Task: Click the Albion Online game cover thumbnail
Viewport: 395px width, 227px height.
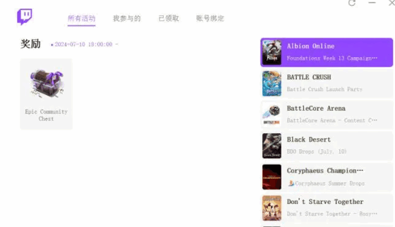Action: pyautogui.click(x=271, y=52)
